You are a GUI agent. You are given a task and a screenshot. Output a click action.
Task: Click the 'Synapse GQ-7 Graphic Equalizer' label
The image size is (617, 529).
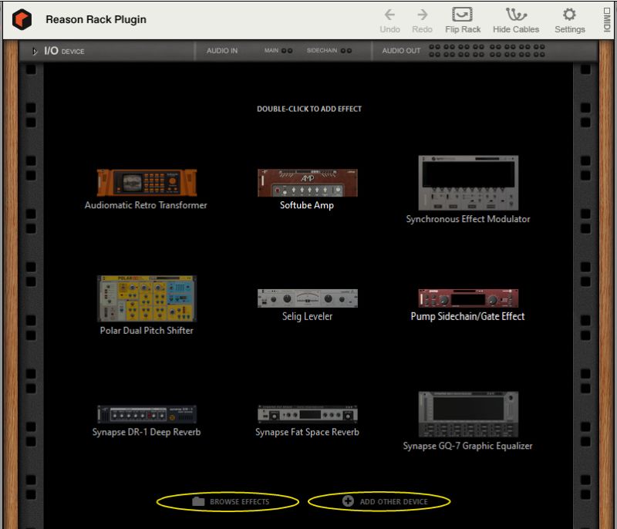click(x=467, y=446)
